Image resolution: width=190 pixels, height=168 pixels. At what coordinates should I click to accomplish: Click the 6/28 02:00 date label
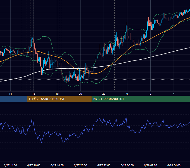[151, 165]
